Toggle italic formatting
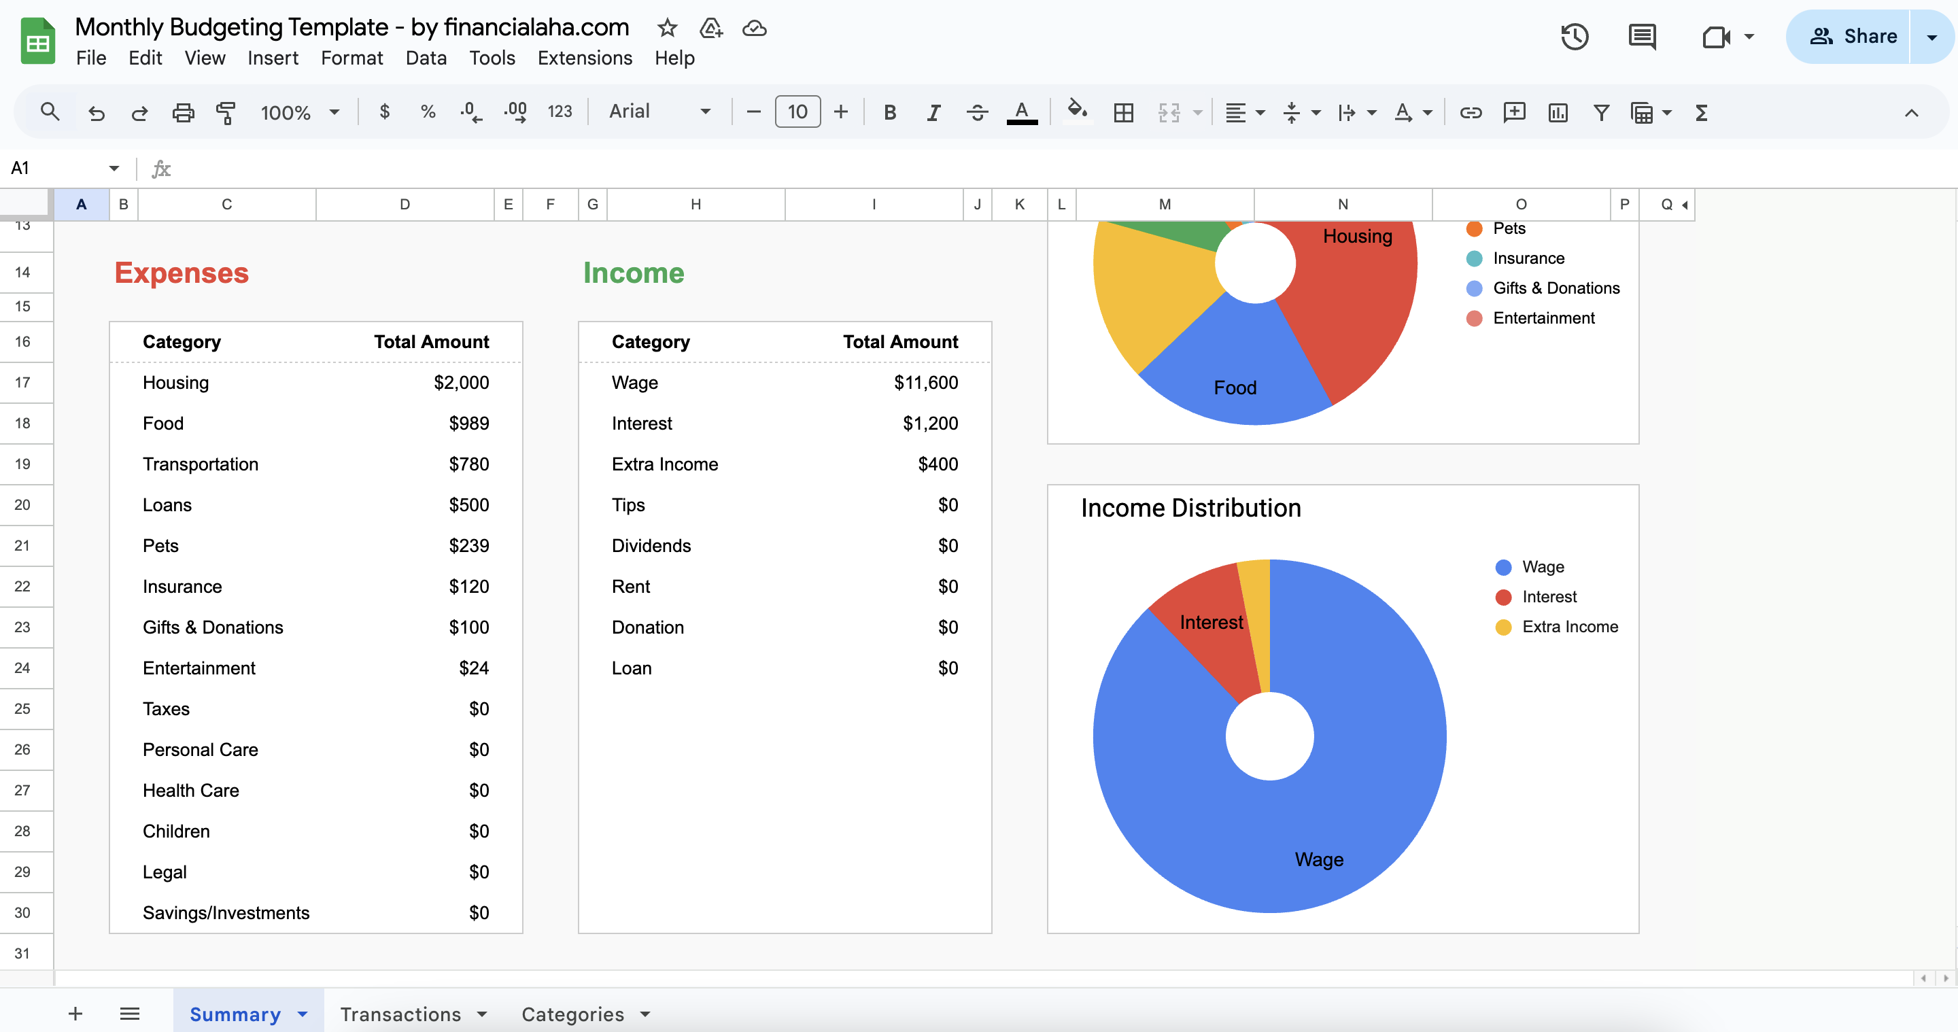Viewport: 1958px width, 1032px height. pos(933,112)
